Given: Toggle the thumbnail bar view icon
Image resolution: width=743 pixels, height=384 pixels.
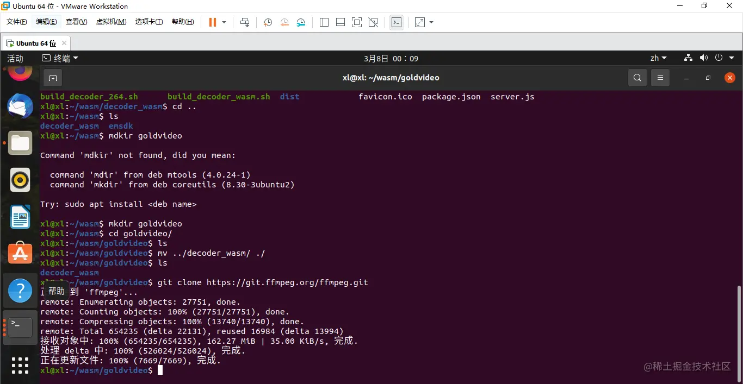Looking at the screenshot, I should point(340,22).
